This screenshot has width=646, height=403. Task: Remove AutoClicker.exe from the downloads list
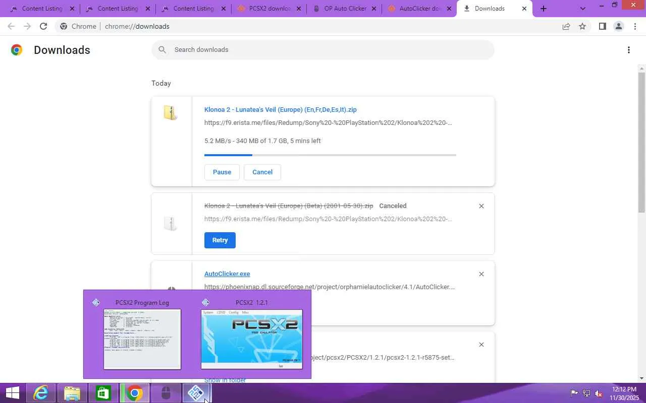[x=481, y=274]
